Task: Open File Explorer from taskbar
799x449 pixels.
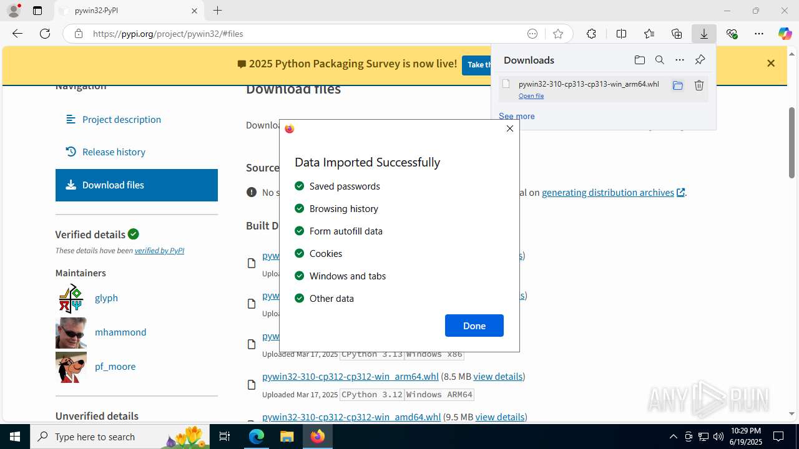Action: pos(287,437)
